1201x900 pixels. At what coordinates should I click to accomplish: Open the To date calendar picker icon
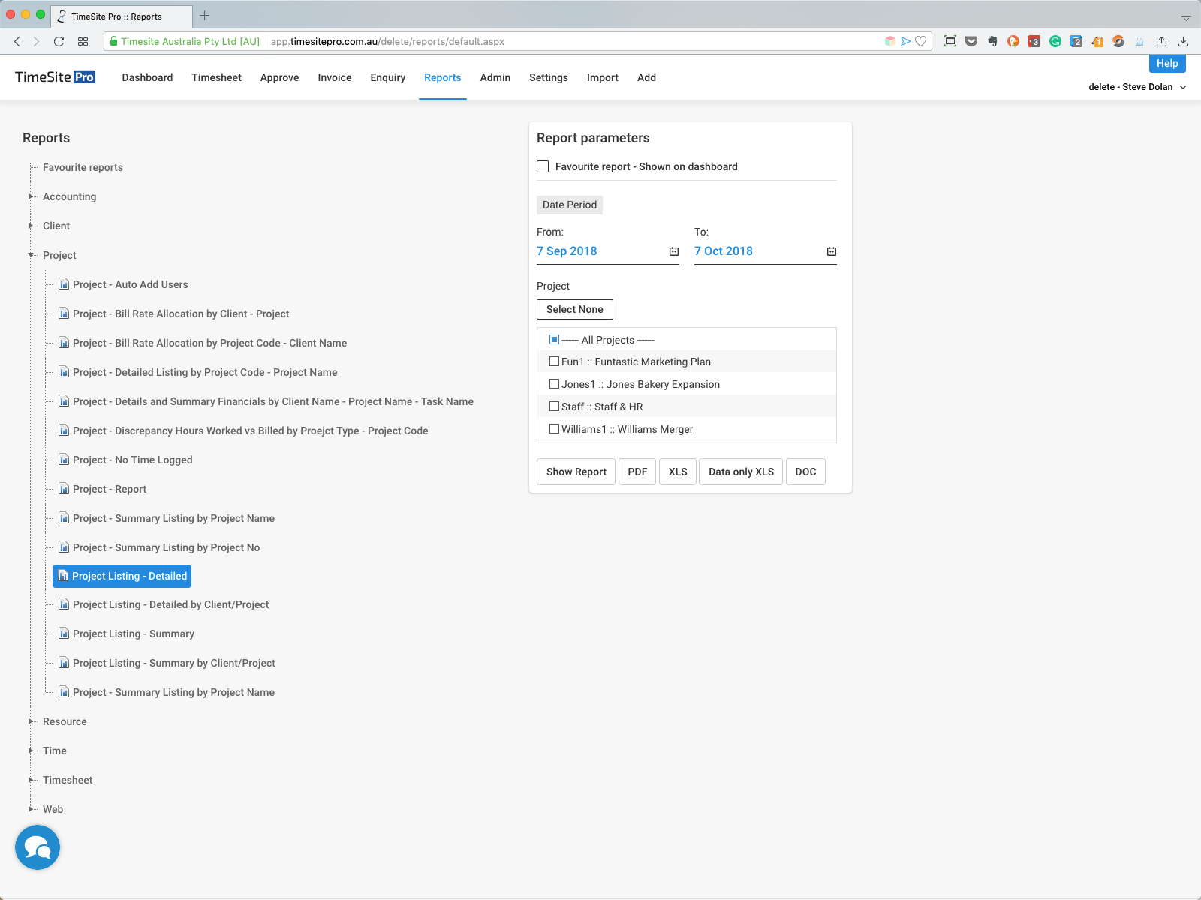pos(832,251)
